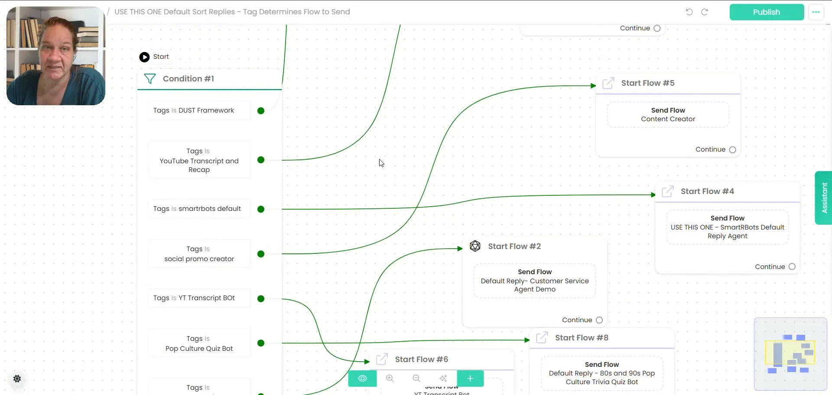
Task: Click the green connector for social promo creator
Action: [261, 254]
